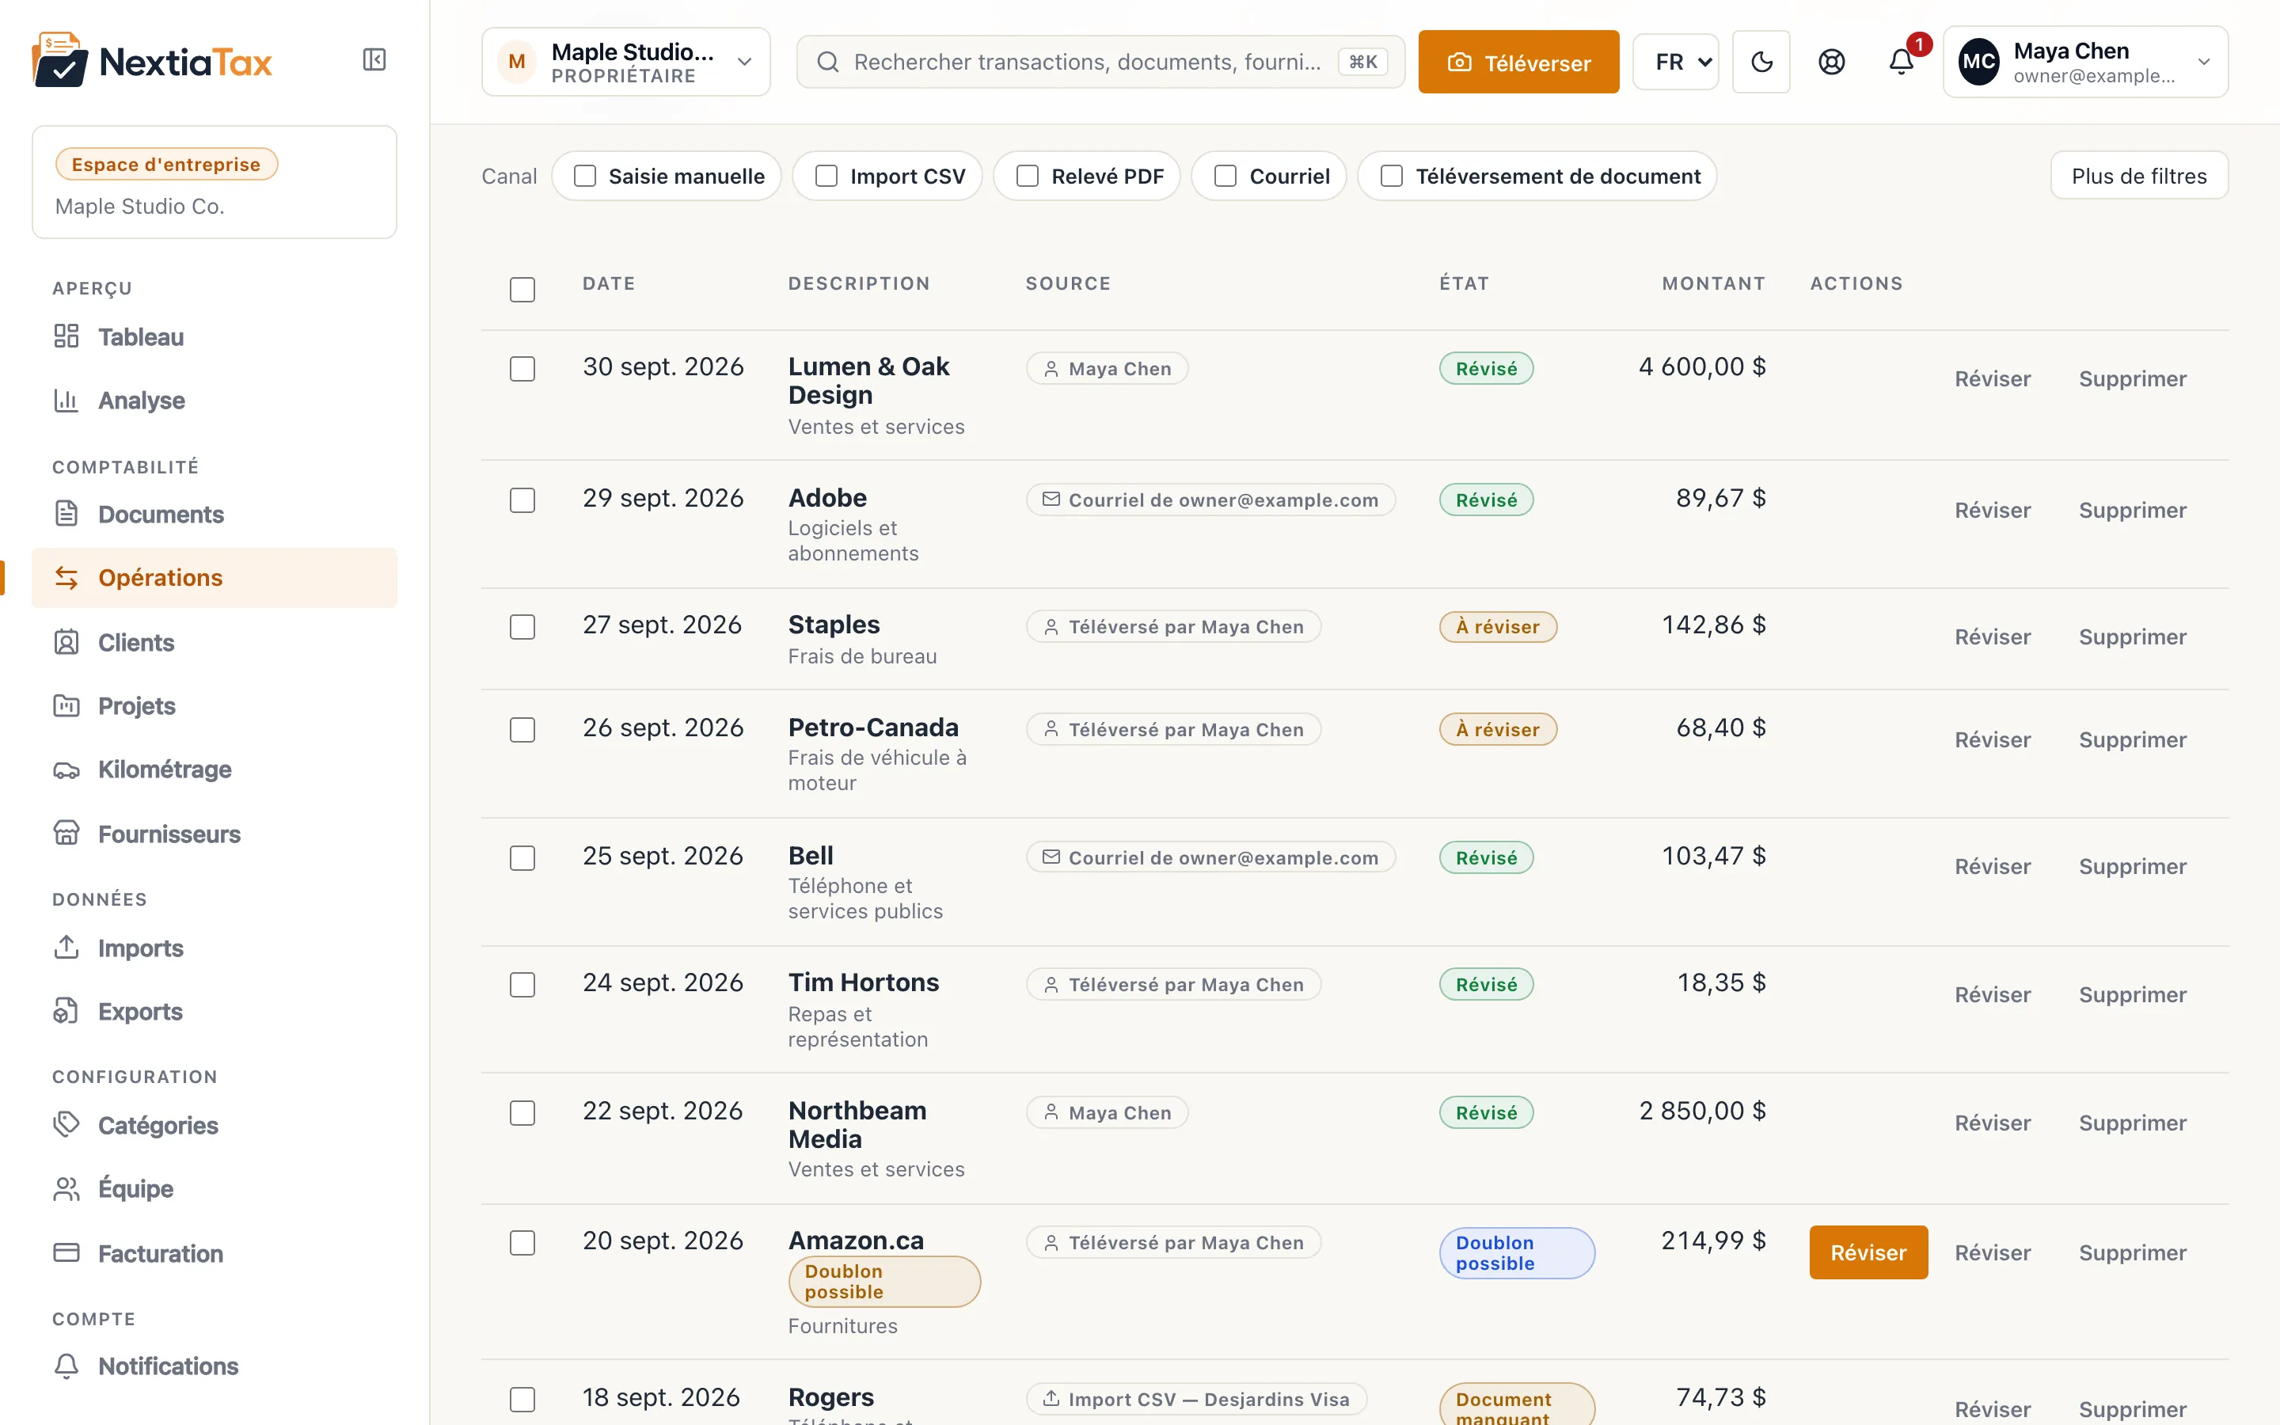Screen dimensions: 2280x1425
Task: Click the Courriel de owner@example.com source for Adobe
Action: [1210, 500]
